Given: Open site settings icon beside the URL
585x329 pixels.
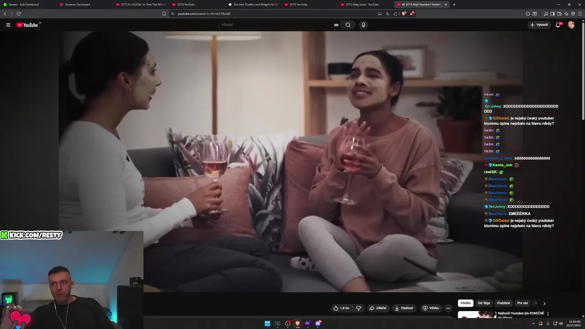Looking at the screenshot, I should click(x=173, y=14).
